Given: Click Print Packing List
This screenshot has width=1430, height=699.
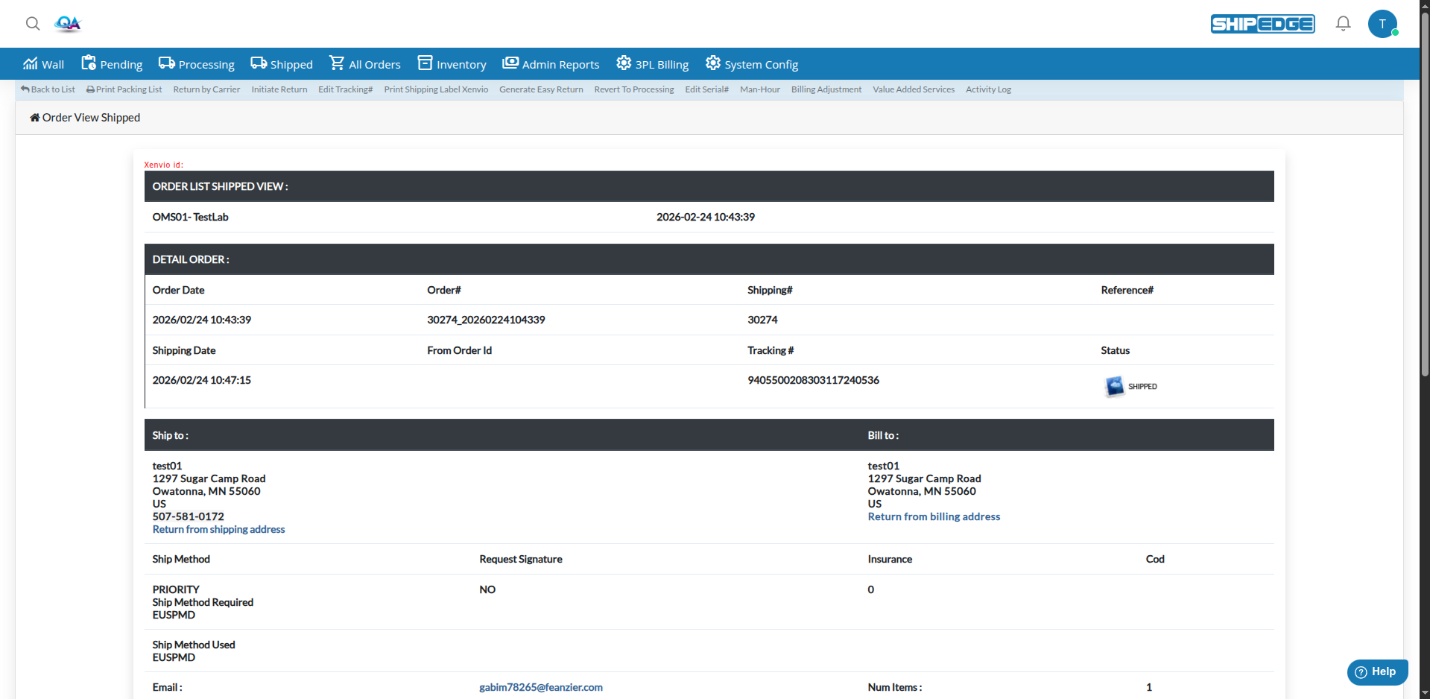Looking at the screenshot, I should 124,89.
